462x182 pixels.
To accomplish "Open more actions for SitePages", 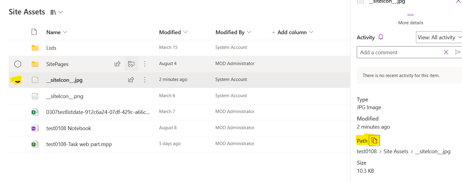I will point(145,64).
